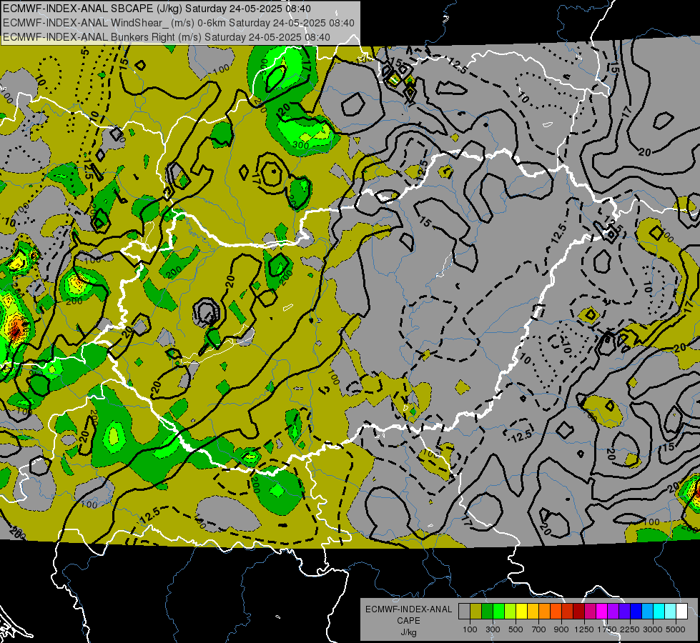Click the WindShear_ 0-6km title line

pos(179,23)
